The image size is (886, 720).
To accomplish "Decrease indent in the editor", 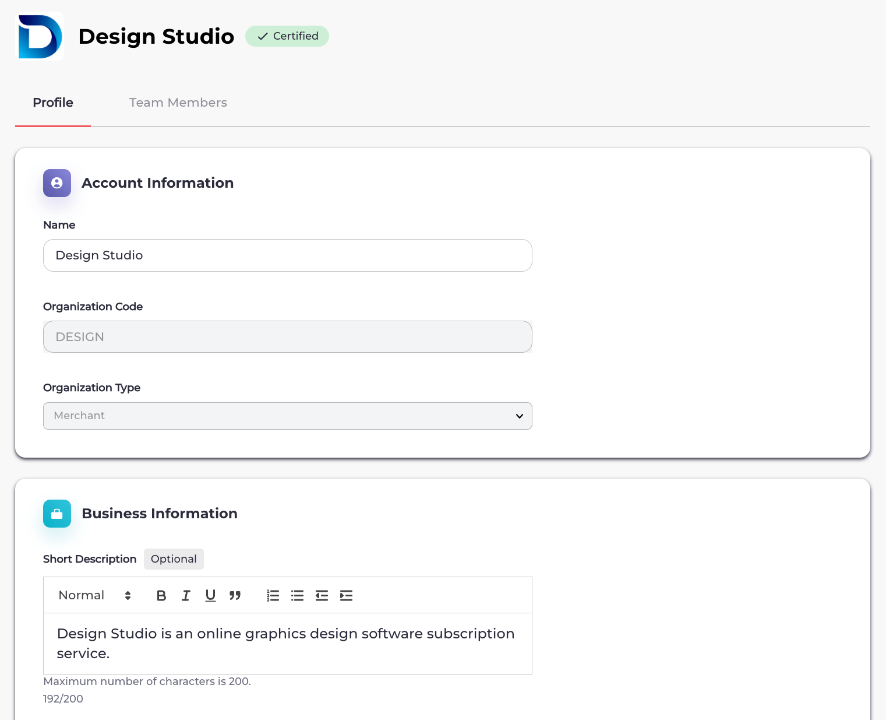I will pyautogui.click(x=322, y=595).
